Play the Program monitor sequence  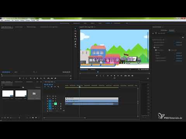[x=114, y=76]
